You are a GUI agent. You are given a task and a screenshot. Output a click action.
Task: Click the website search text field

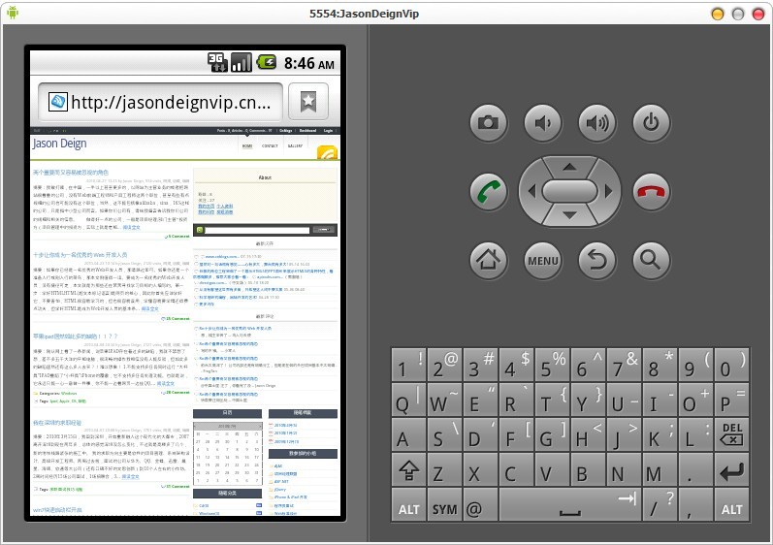(257, 230)
